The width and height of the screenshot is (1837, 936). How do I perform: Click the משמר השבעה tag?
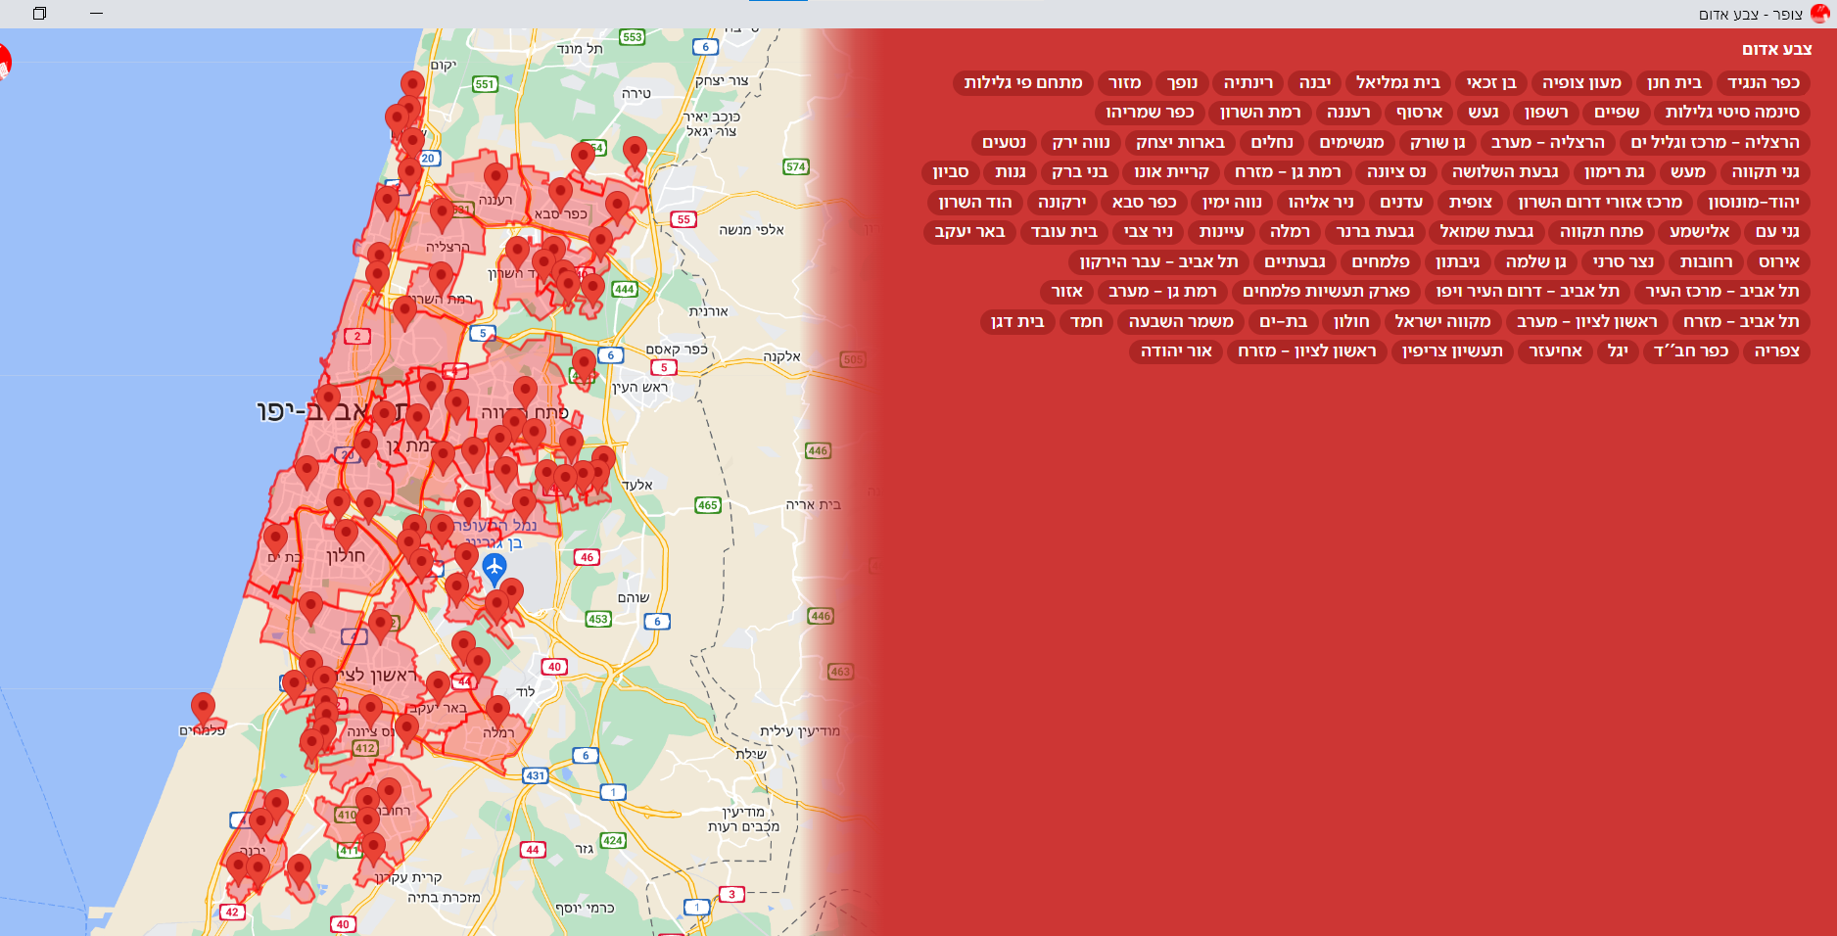(x=1181, y=322)
